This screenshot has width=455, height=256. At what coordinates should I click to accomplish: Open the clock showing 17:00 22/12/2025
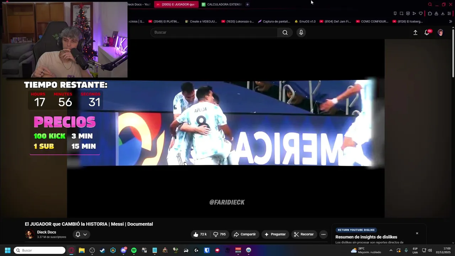[443, 250]
